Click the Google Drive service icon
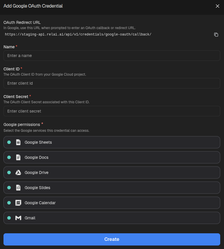This screenshot has height=249, width=224. tap(18, 172)
